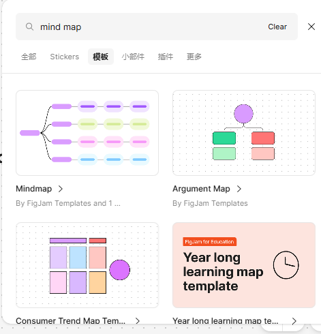Clear the mind map search text

pos(277,27)
